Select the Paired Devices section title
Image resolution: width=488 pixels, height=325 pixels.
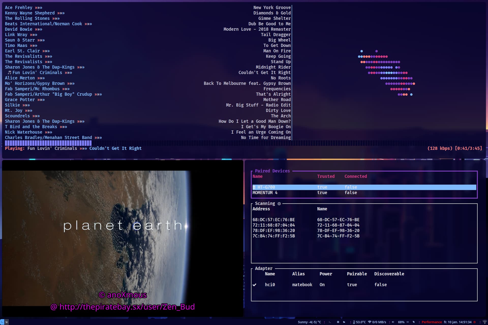click(272, 171)
